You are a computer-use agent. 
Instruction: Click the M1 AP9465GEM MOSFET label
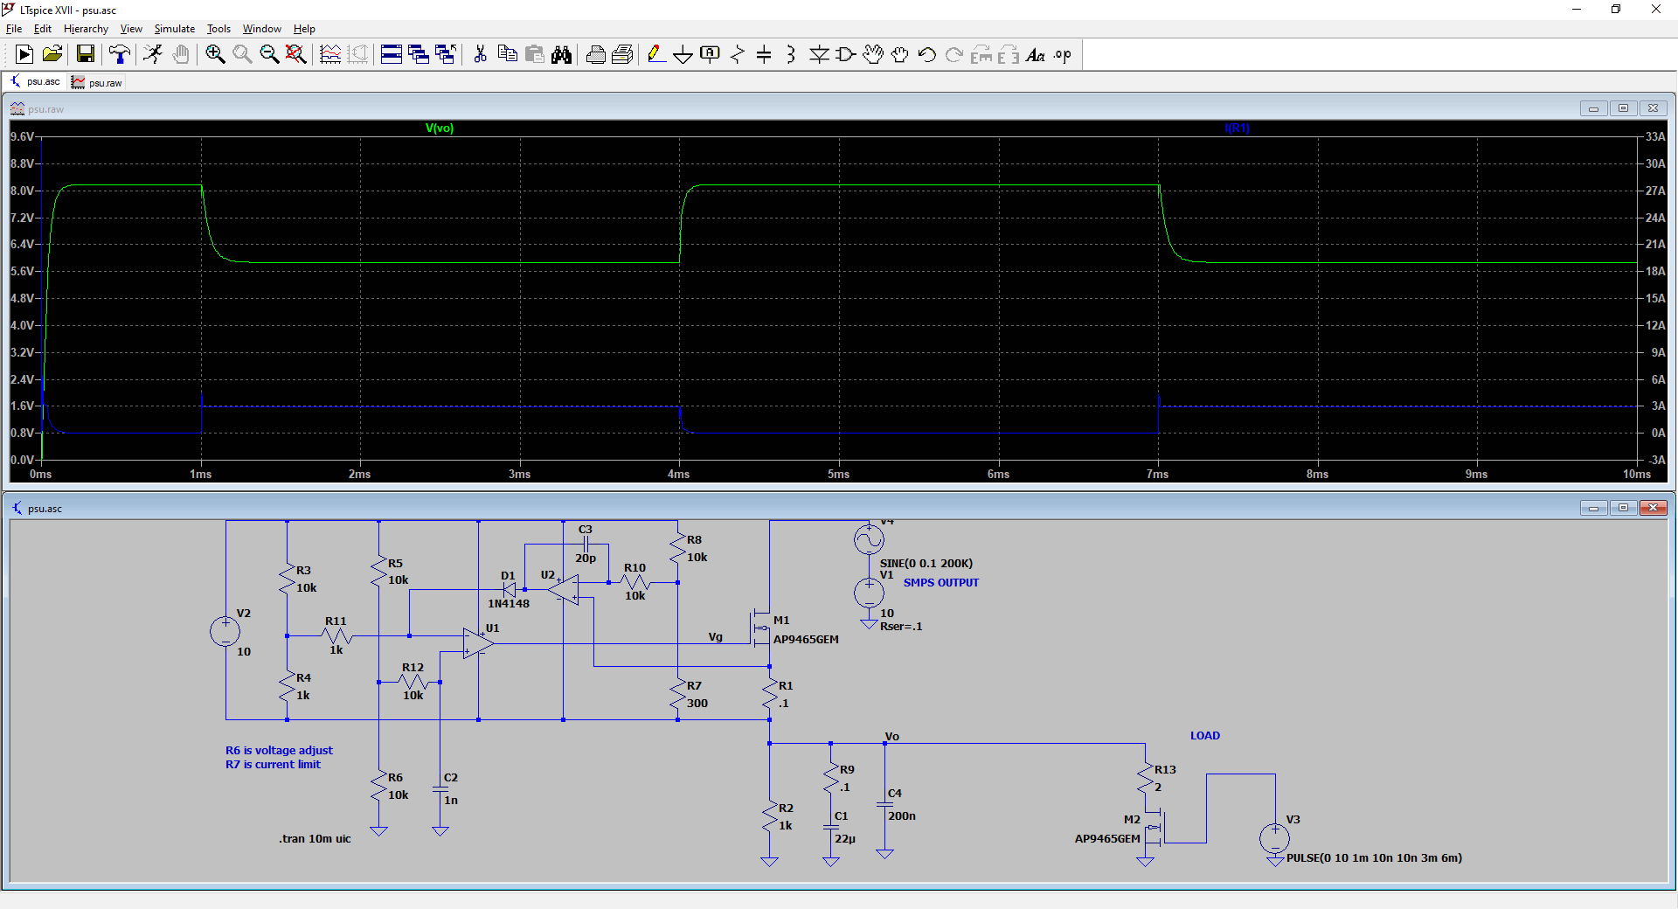(806, 639)
